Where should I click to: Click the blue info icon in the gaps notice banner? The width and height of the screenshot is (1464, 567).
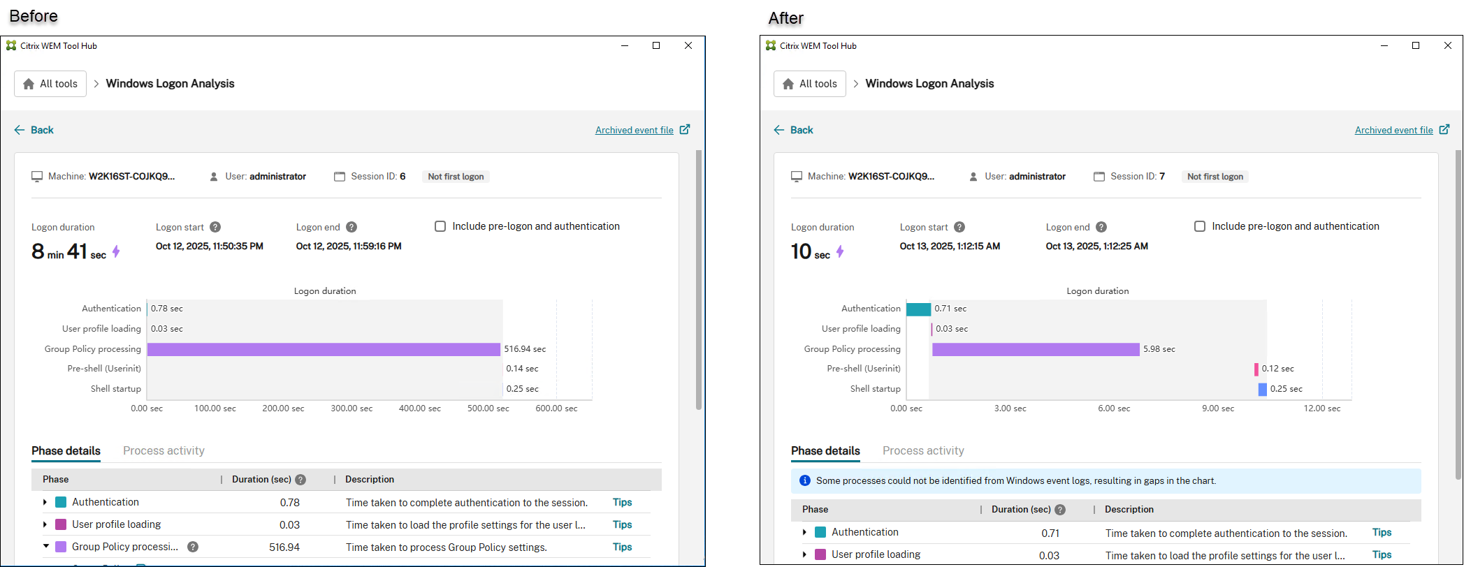pos(804,480)
